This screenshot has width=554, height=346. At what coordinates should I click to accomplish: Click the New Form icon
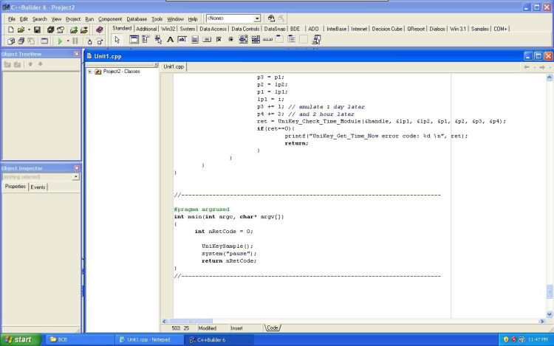[44, 41]
